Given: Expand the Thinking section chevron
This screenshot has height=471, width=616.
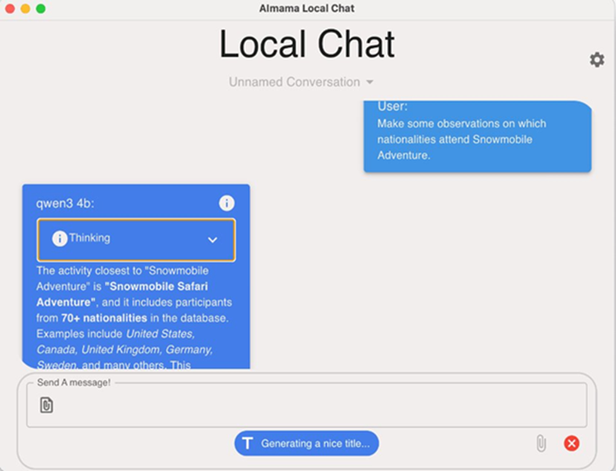Looking at the screenshot, I should 212,239.
